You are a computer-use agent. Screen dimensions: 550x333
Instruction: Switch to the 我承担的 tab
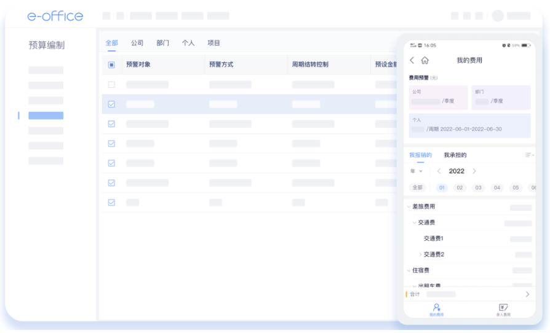(455, 155)
